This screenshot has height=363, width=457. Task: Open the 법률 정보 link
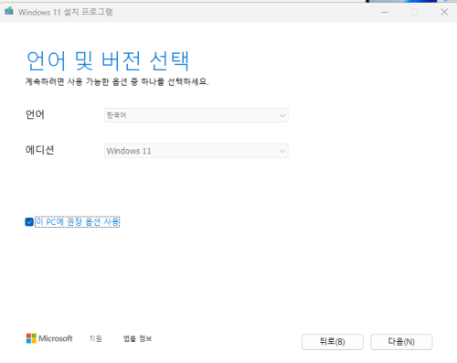(x=137, y=338)
